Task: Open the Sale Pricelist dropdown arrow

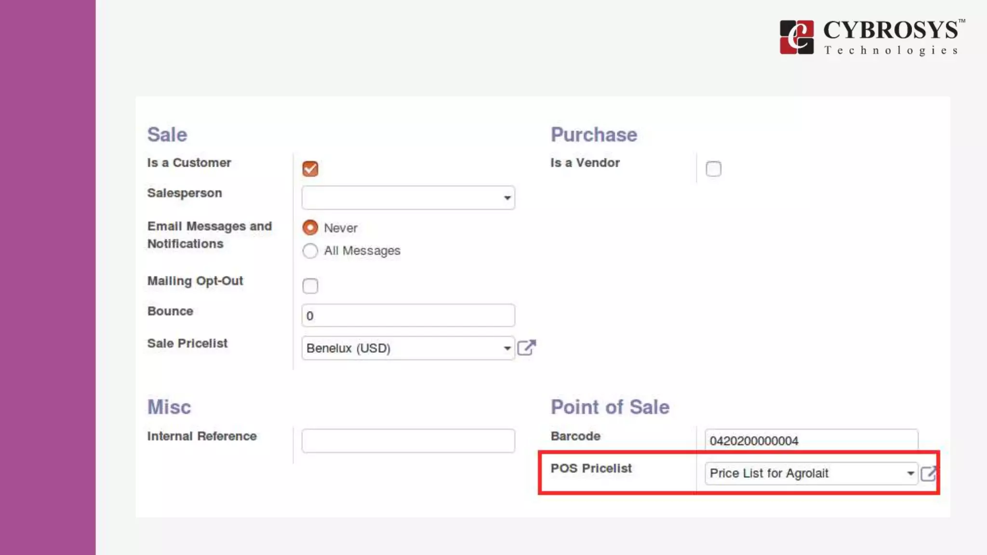Action: point(507,348)
